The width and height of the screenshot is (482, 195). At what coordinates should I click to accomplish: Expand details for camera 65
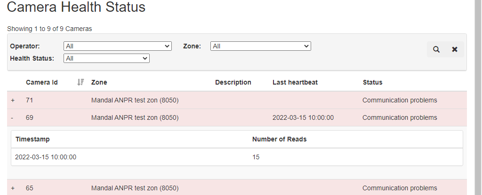click(x=13, y=188)
